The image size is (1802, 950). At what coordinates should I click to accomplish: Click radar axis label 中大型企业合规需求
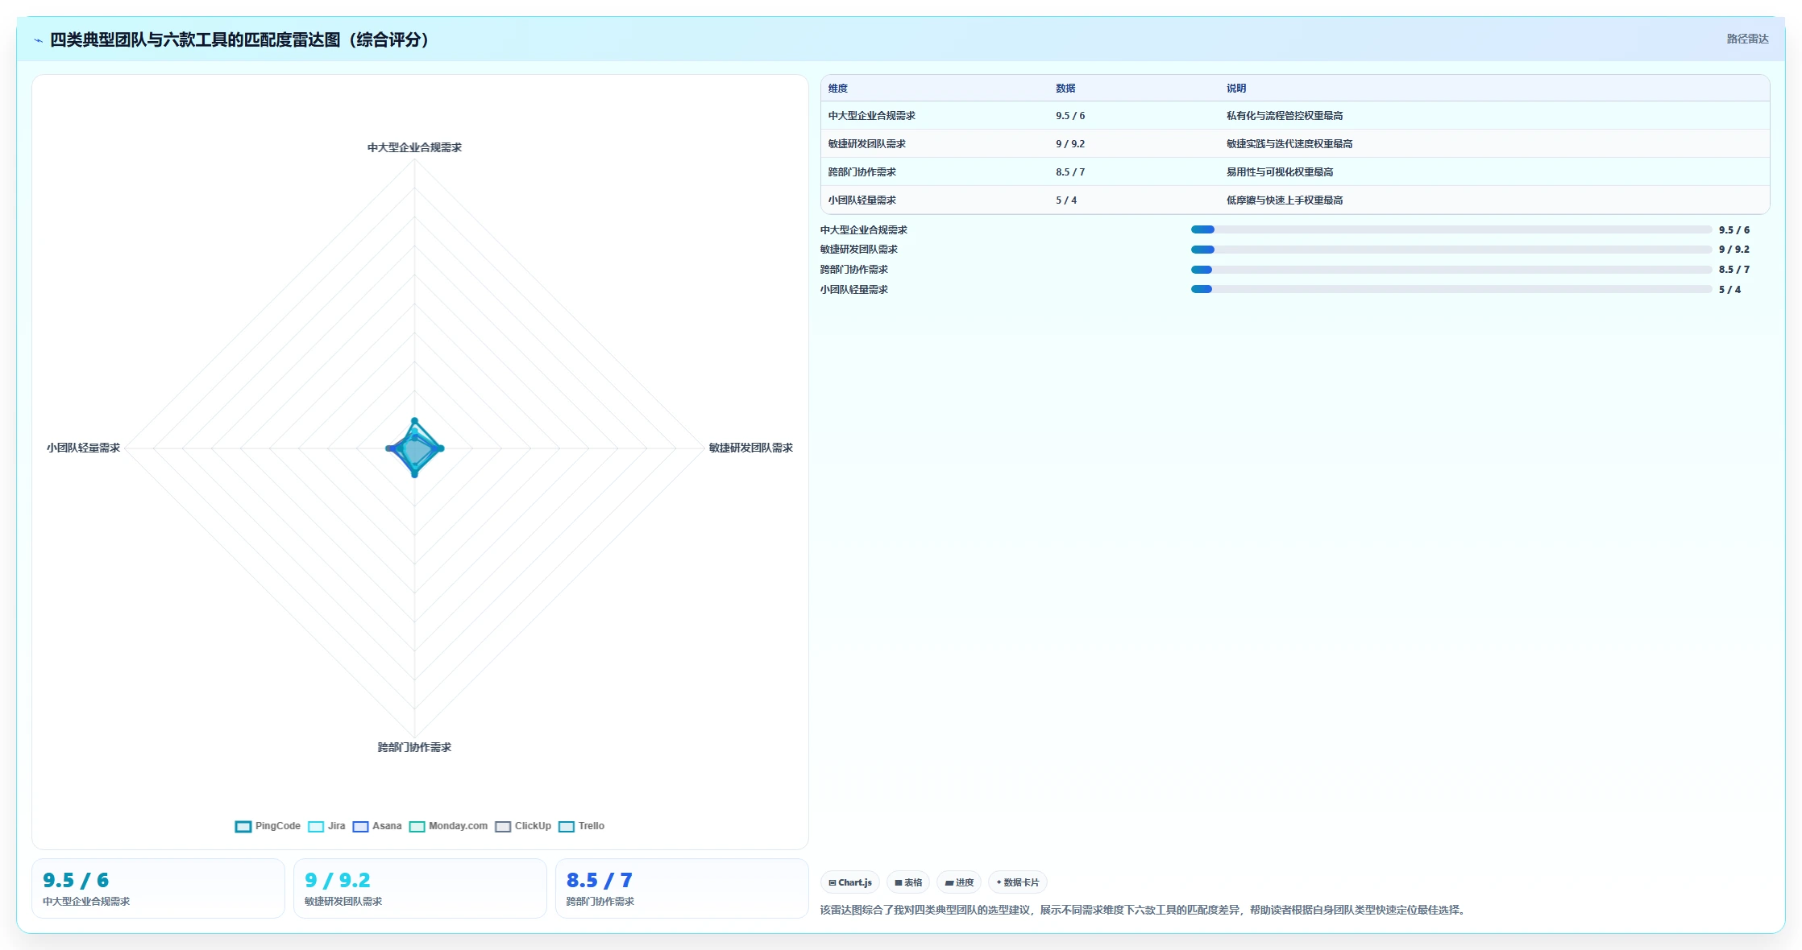pos(414,147)
